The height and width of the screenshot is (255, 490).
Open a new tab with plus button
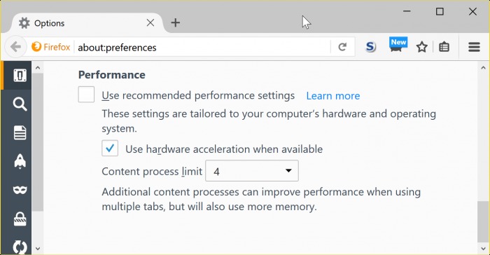click(x=176, y=22)
